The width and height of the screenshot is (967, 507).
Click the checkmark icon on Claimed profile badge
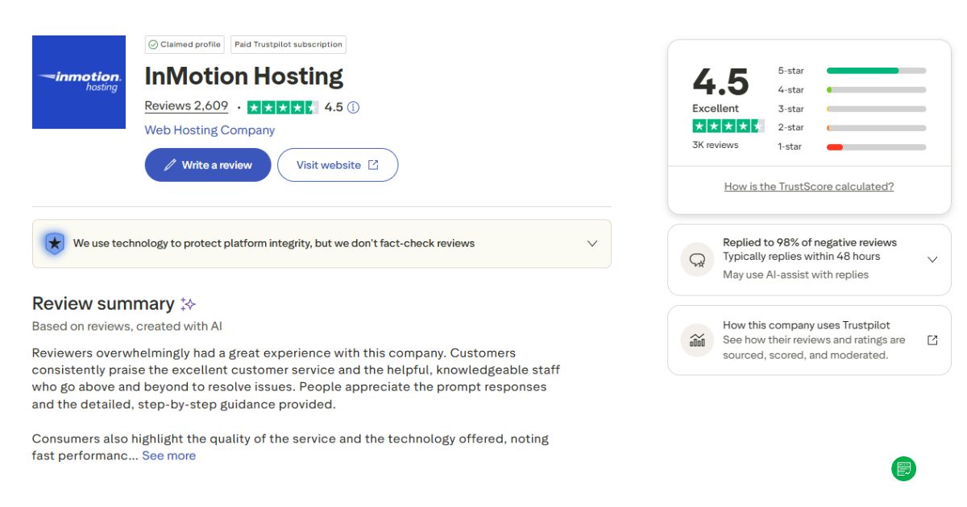(x=153, y=44)
